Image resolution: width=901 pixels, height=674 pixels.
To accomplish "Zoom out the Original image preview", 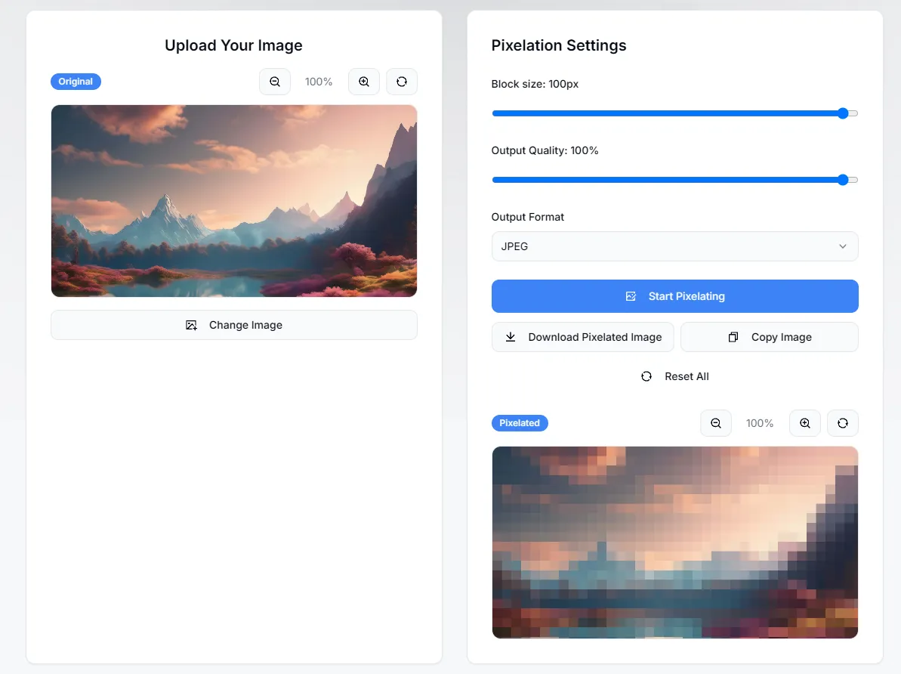I will coord(275,82).
